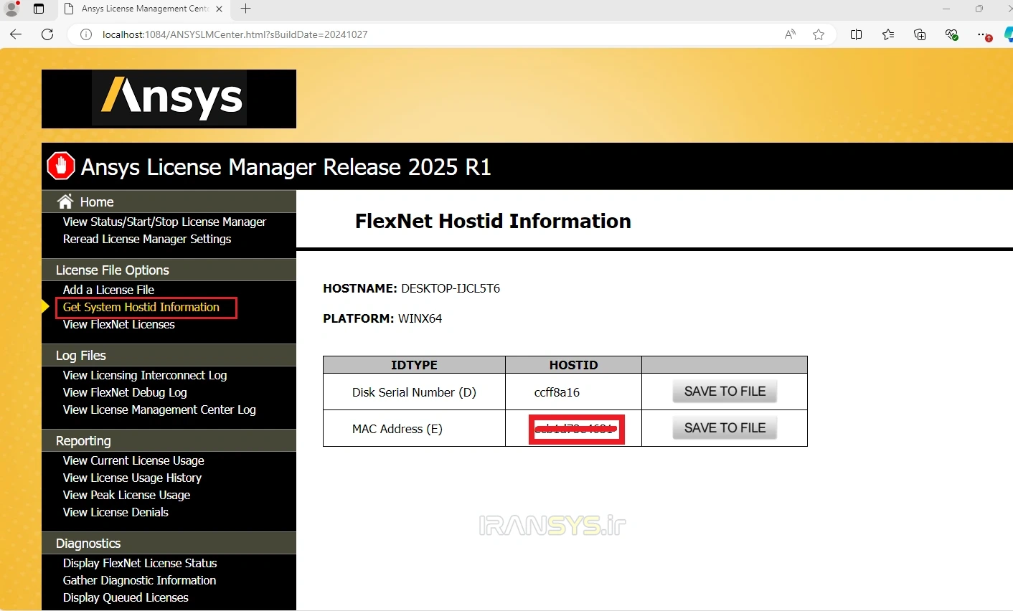Click the Home house icon
1013x611 pixels.
[65, 201]
